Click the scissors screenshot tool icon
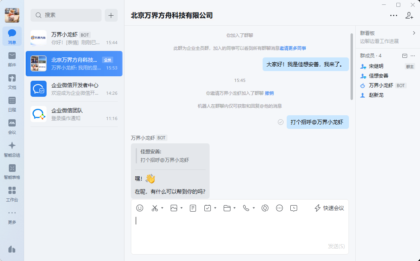The image size is (420, 261). [155, 208]
